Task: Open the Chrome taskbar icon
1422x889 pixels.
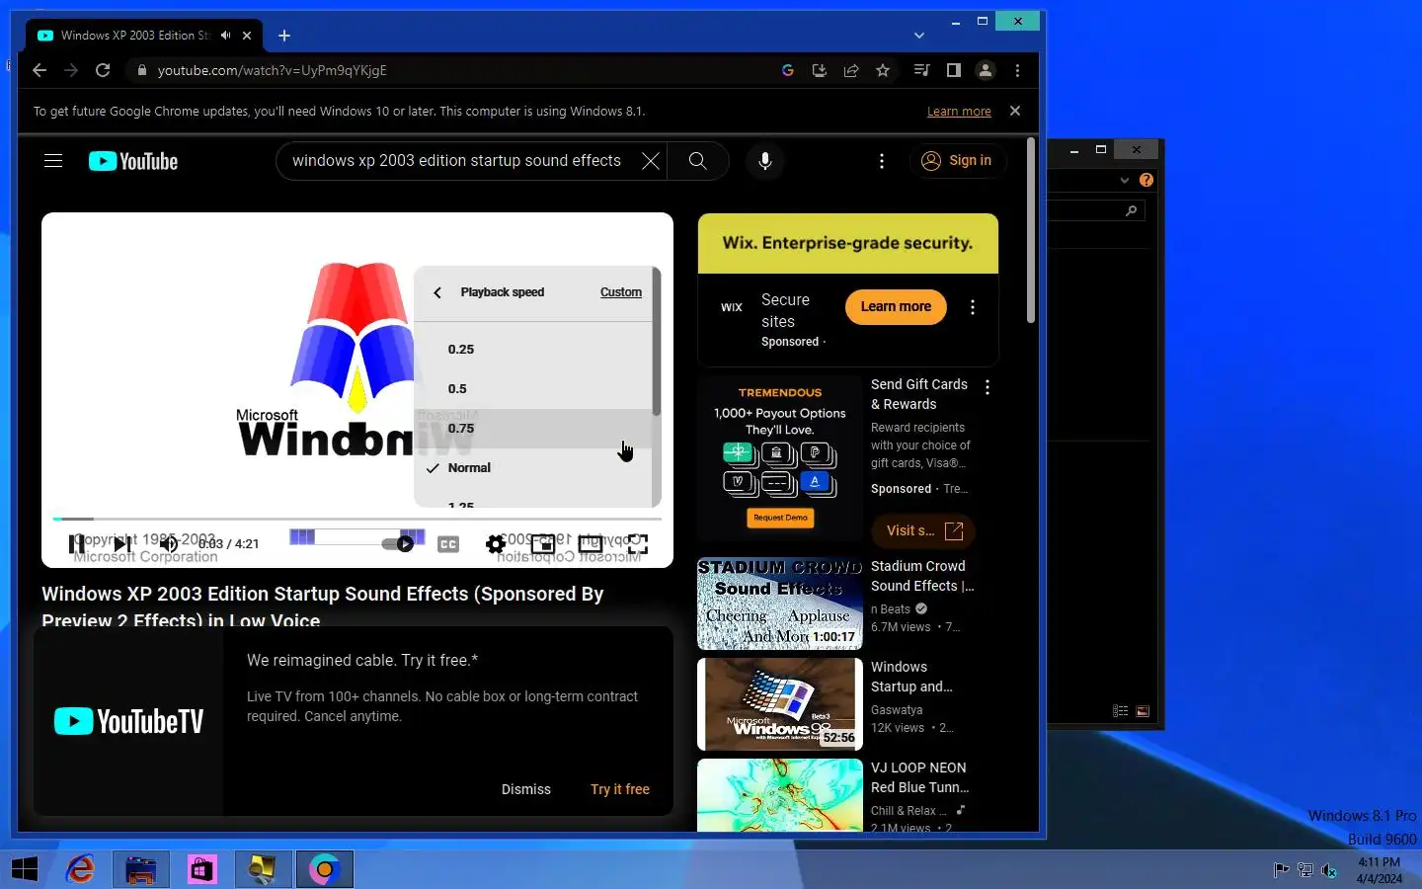Action: tap(325, 869)
